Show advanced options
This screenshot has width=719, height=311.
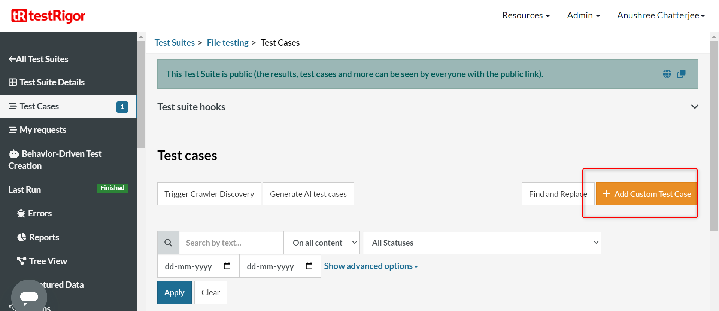[x=371, y=266]
